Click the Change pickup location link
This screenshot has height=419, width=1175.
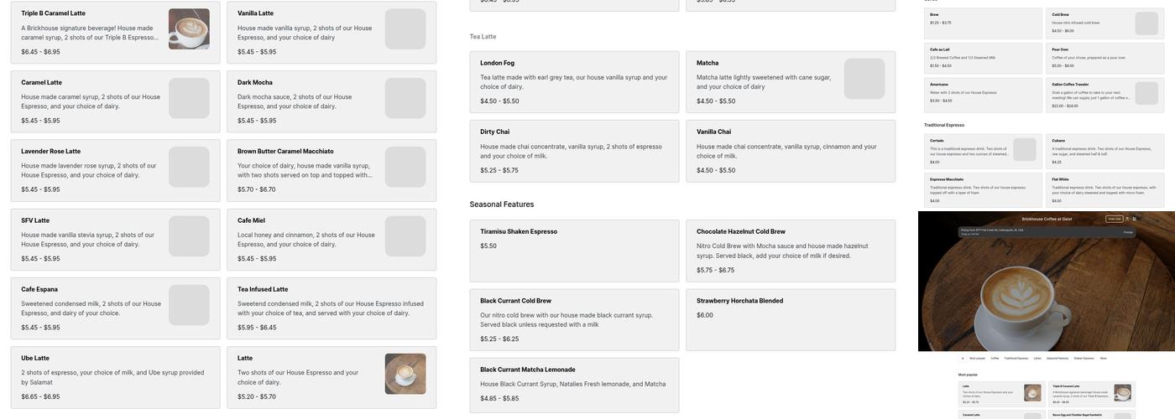click(1128, 232)
